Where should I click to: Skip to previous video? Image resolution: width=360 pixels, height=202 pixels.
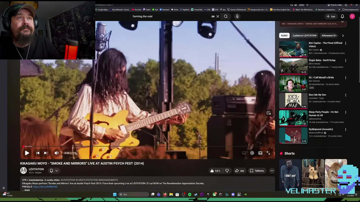38,153
